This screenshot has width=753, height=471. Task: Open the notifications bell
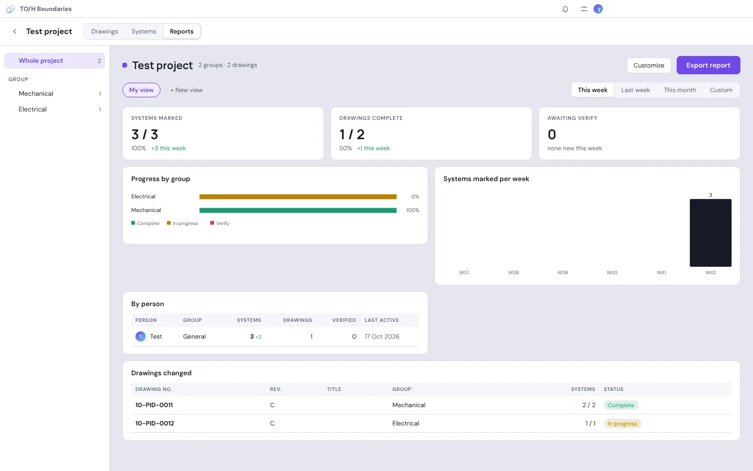565,9
